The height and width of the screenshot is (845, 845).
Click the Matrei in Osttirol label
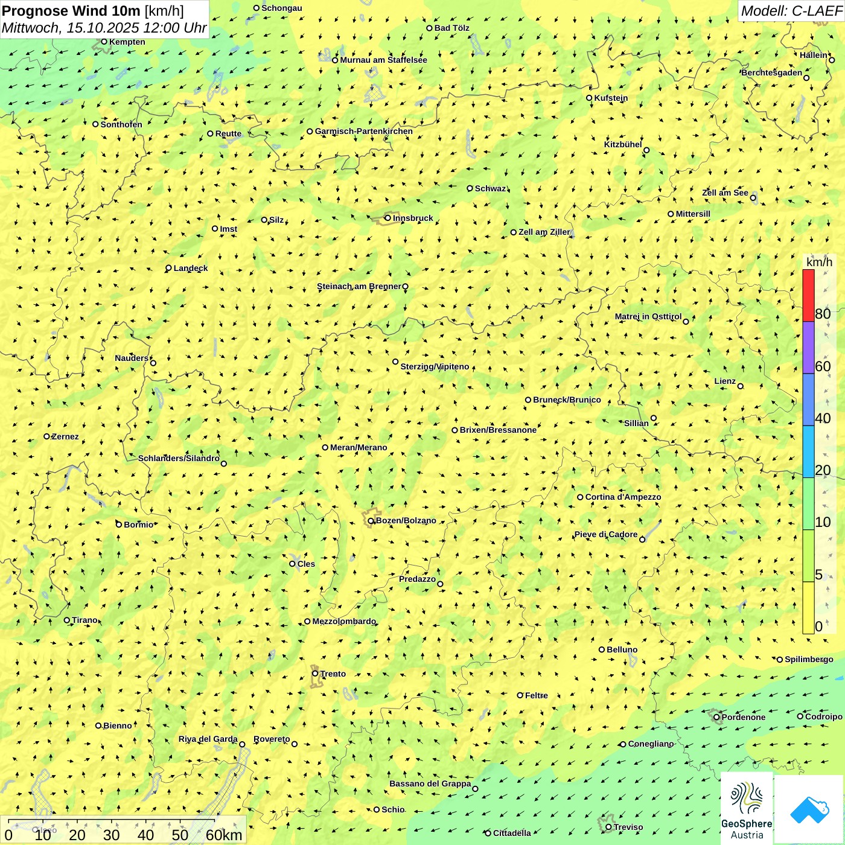(648, 316)
